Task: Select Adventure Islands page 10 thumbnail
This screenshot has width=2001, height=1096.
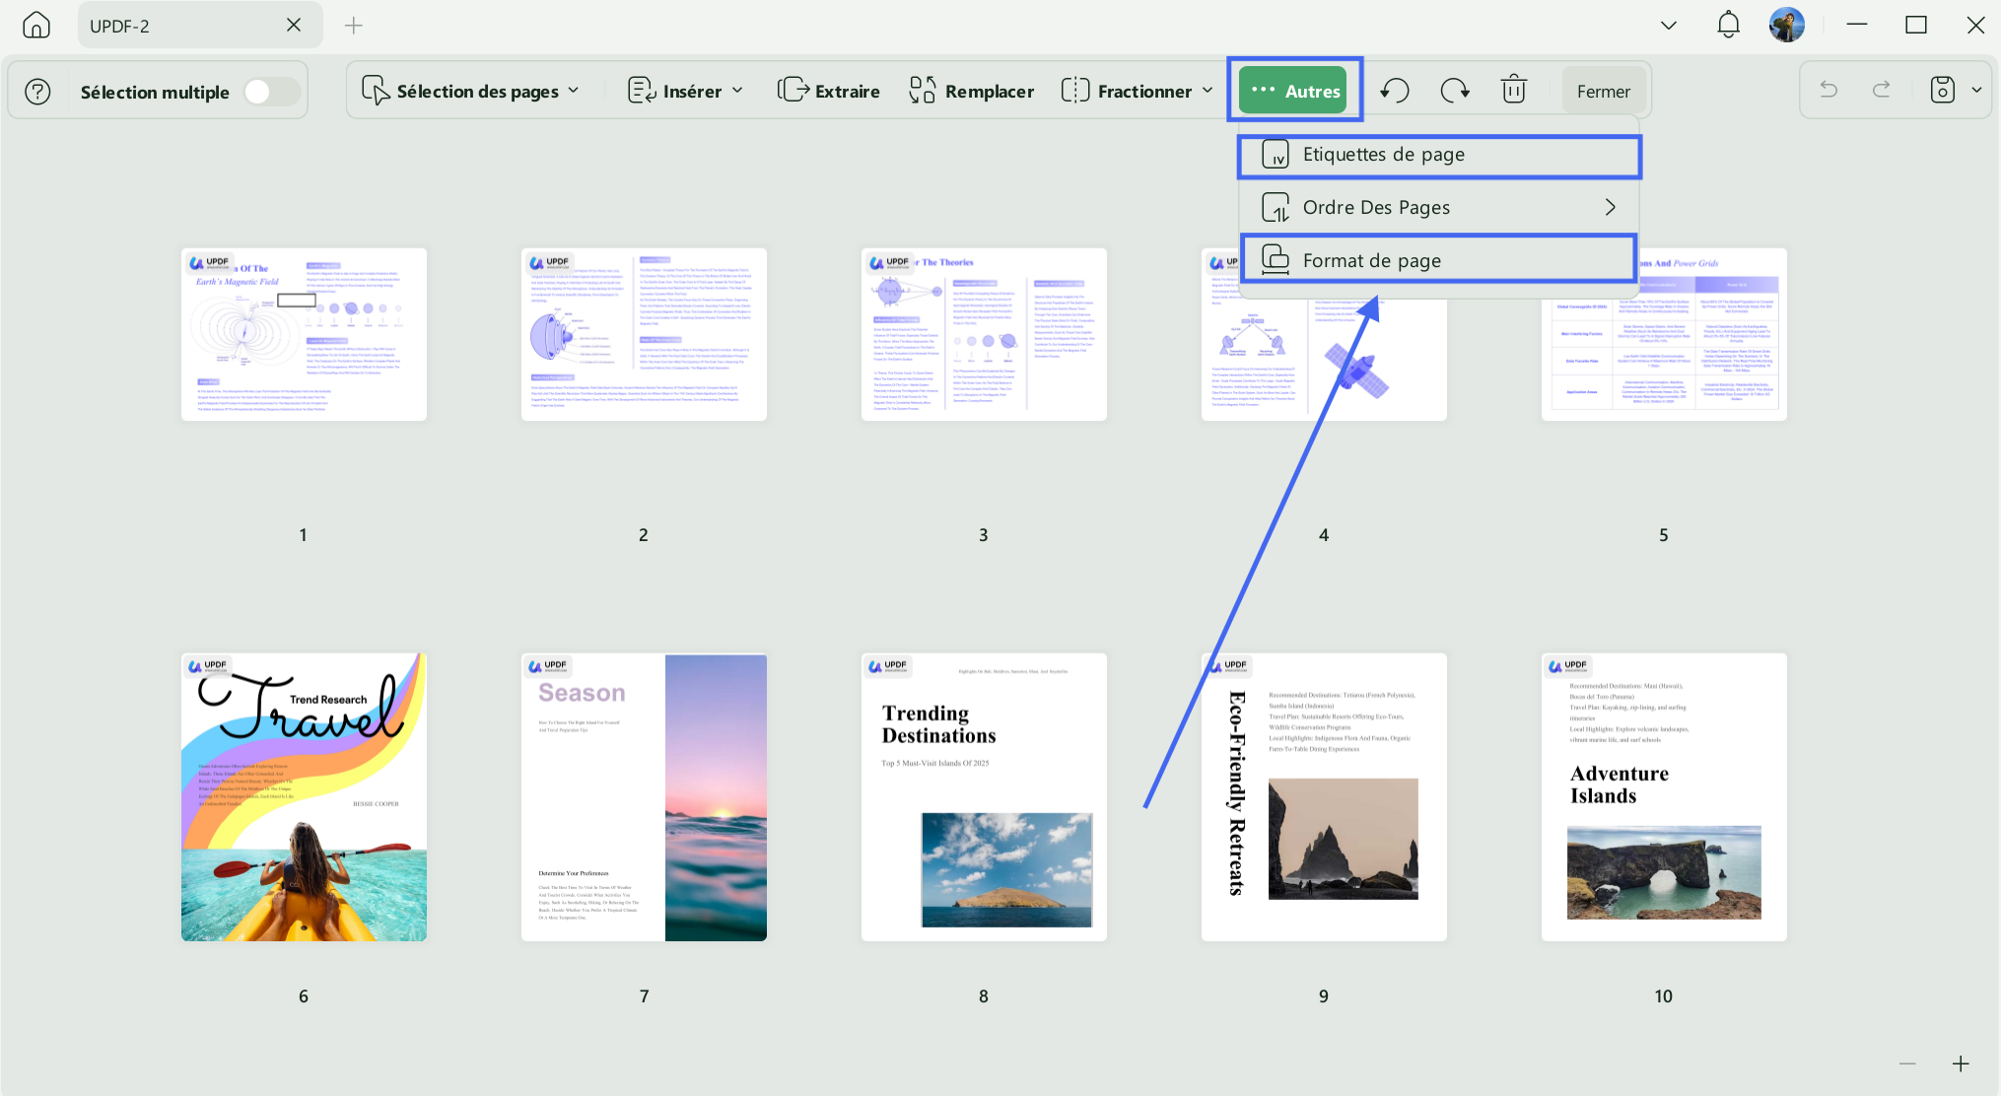Action: (1664, 796)
